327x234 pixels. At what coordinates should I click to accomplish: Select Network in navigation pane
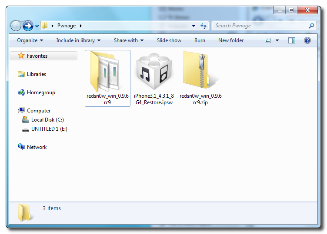(37, 147)
